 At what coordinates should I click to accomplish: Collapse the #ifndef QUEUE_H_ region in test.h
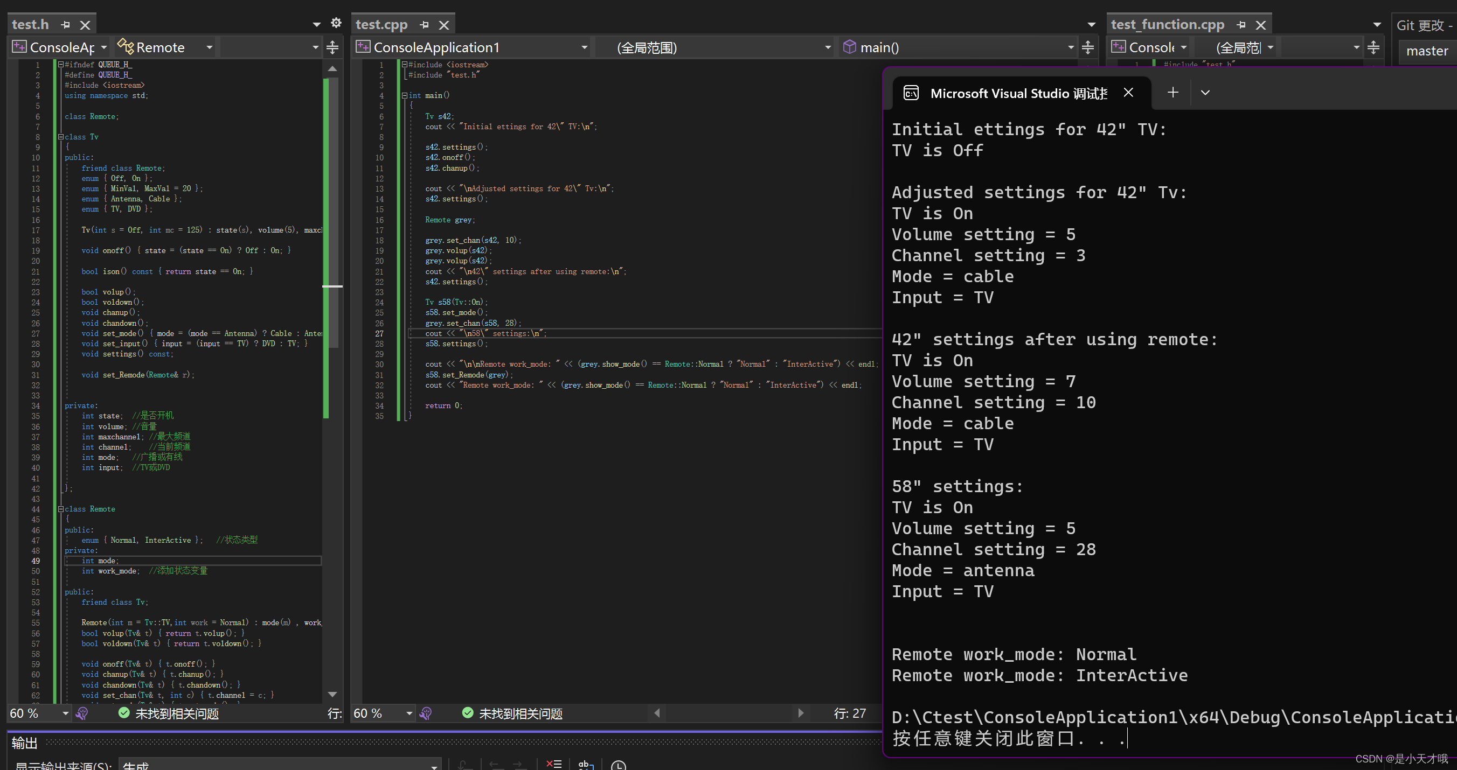point(61,65)
